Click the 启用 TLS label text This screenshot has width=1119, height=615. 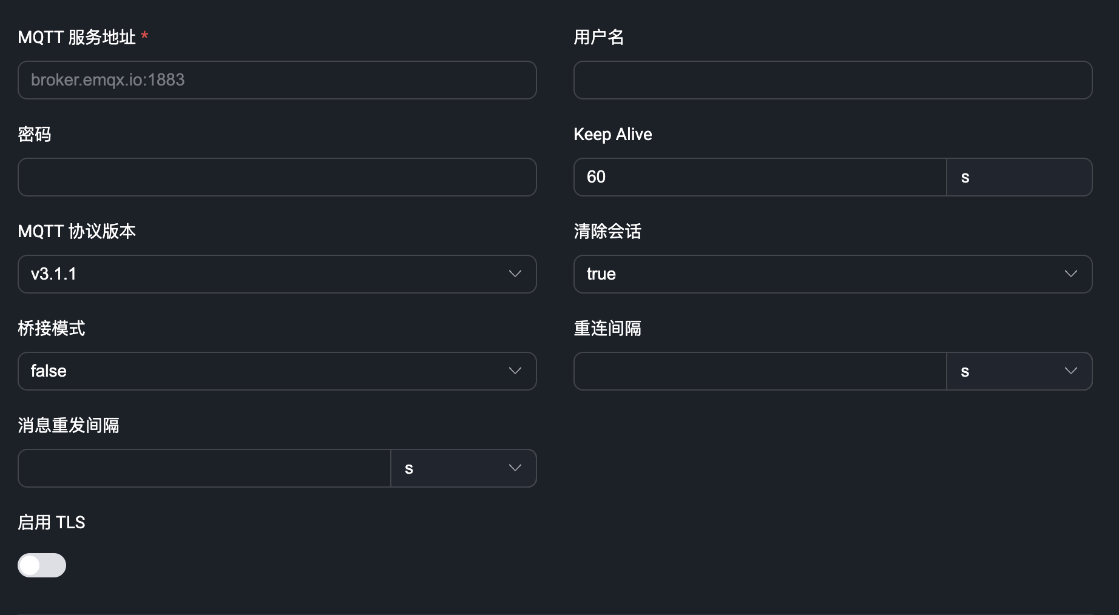tap(51, 522)
